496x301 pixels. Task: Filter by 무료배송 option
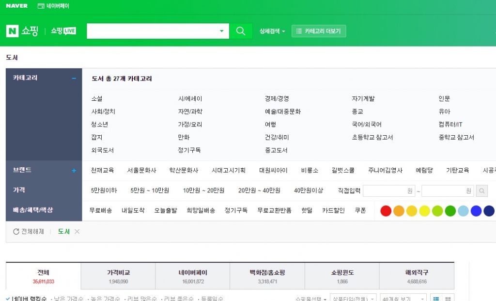[x=101, y=210]
